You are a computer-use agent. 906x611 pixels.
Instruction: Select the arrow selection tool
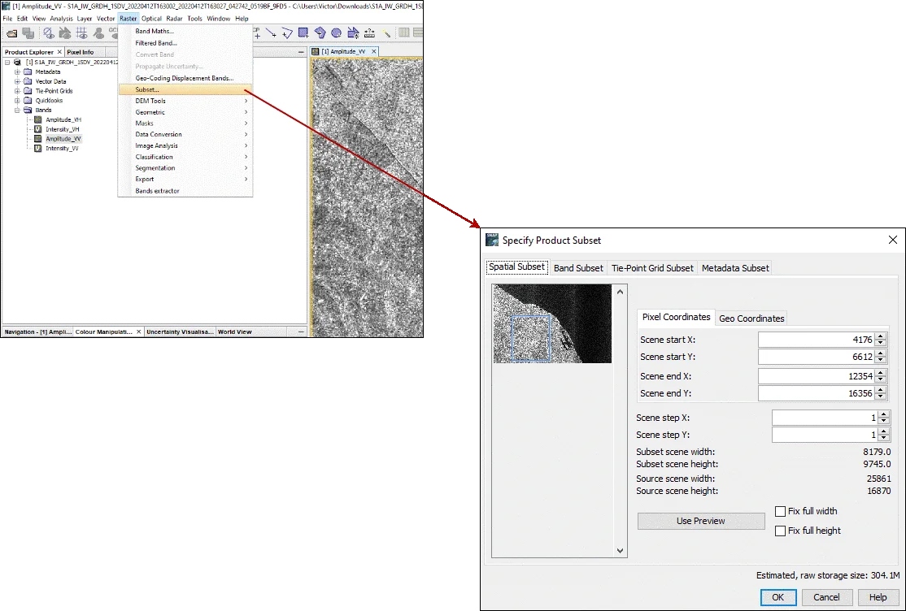coord(352,32)
